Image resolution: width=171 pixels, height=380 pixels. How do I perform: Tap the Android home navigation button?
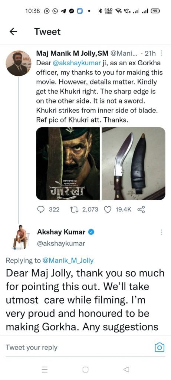click(x=85, y=369)
